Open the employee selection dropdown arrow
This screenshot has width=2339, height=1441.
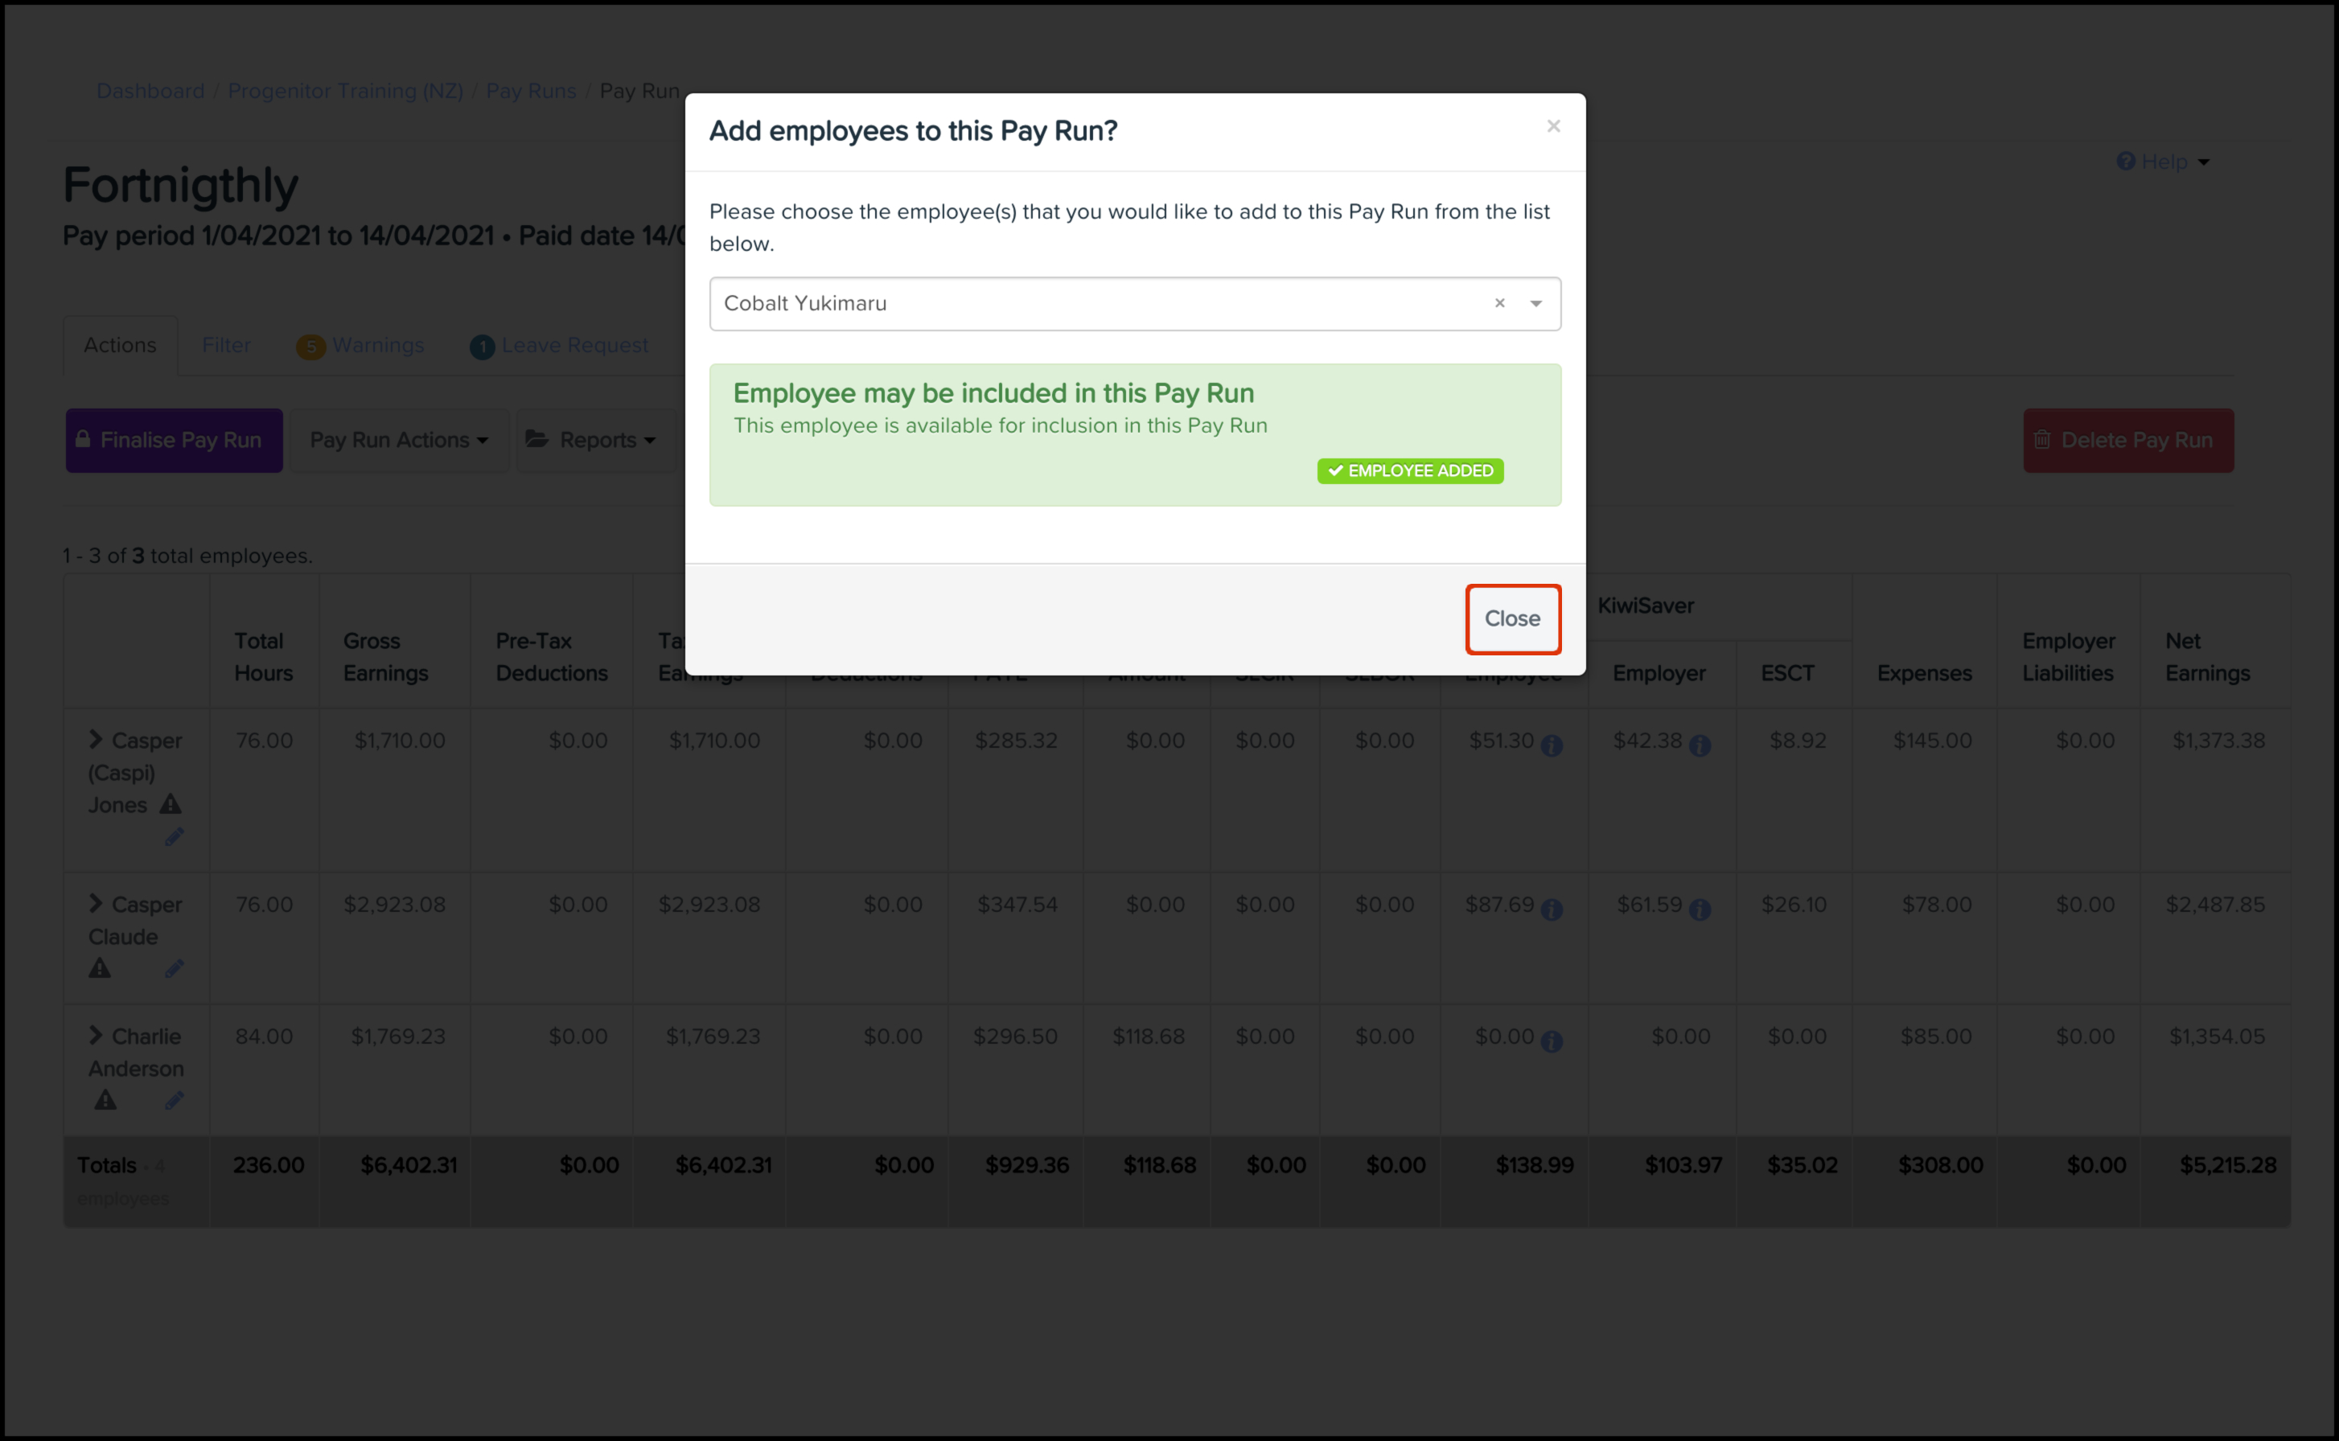pos(1535,303)
